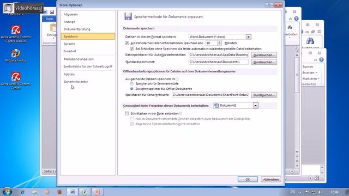349x196 pixels.
Task: Click the large binoculars Suchen und icon in the background window
Action: coord(310,41)
